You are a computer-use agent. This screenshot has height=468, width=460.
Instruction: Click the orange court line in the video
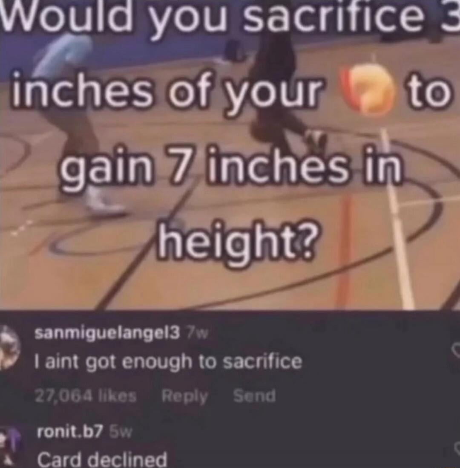pyautogui.click(x=346, y=251)
